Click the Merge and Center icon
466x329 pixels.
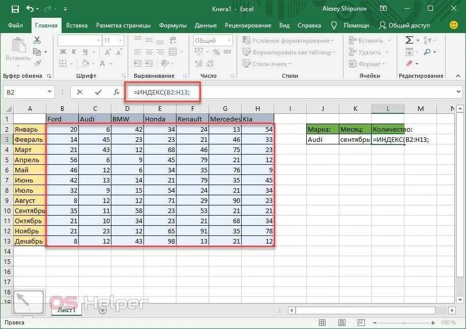[x=172, y=52]
